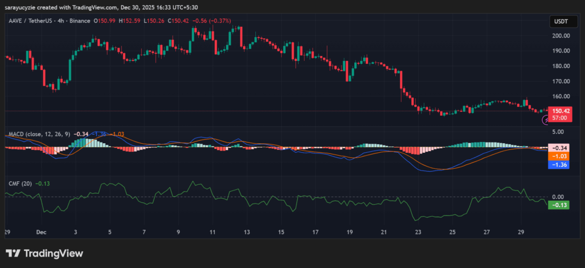
Task: Click the 0.00 level on CMF axis
Action: point(558,196)
